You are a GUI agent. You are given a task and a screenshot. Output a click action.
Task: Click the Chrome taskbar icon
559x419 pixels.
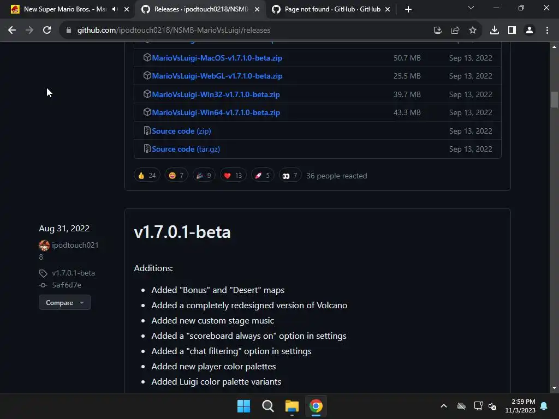point(316,406)
